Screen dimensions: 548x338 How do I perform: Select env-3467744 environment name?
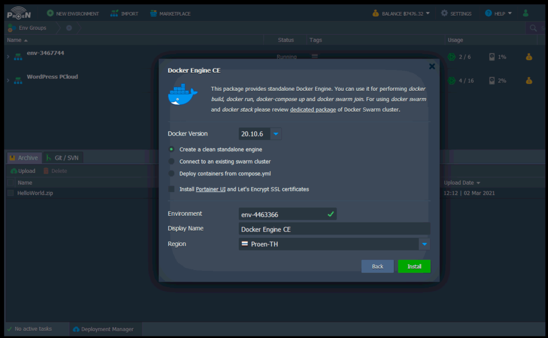click(x=45, y=53)
